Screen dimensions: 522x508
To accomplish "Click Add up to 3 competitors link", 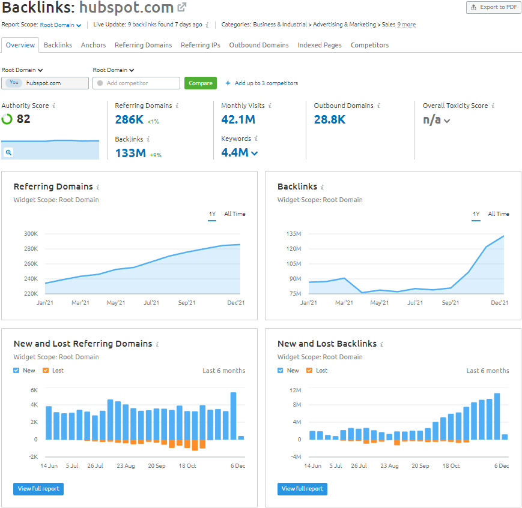I will (x=266, y=83).
